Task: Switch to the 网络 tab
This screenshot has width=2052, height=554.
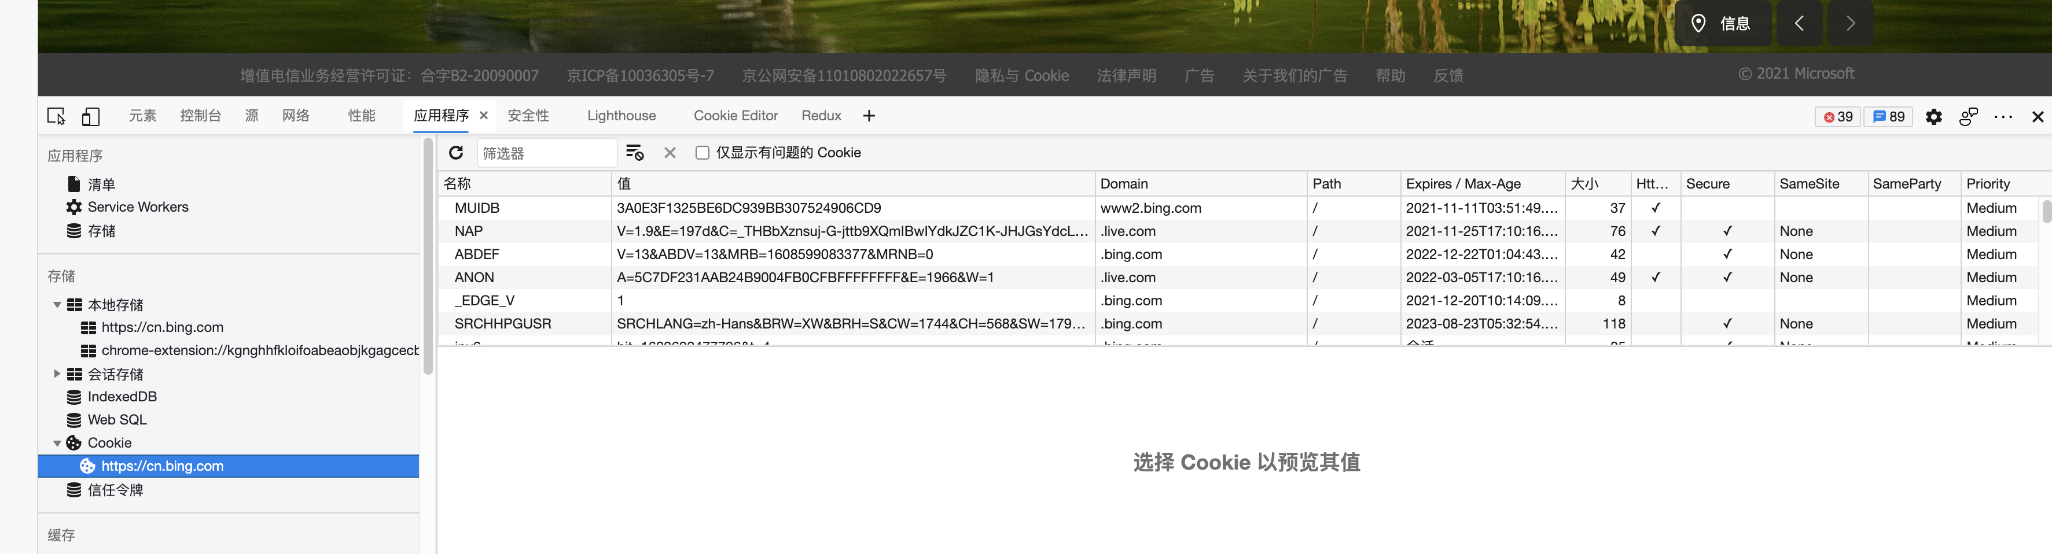Action: [x=296, y=116]
